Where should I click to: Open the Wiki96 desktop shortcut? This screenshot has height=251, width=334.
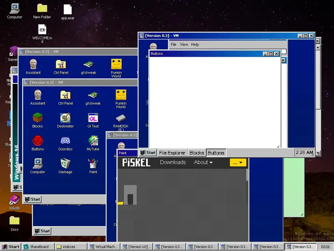coord(14,202)
